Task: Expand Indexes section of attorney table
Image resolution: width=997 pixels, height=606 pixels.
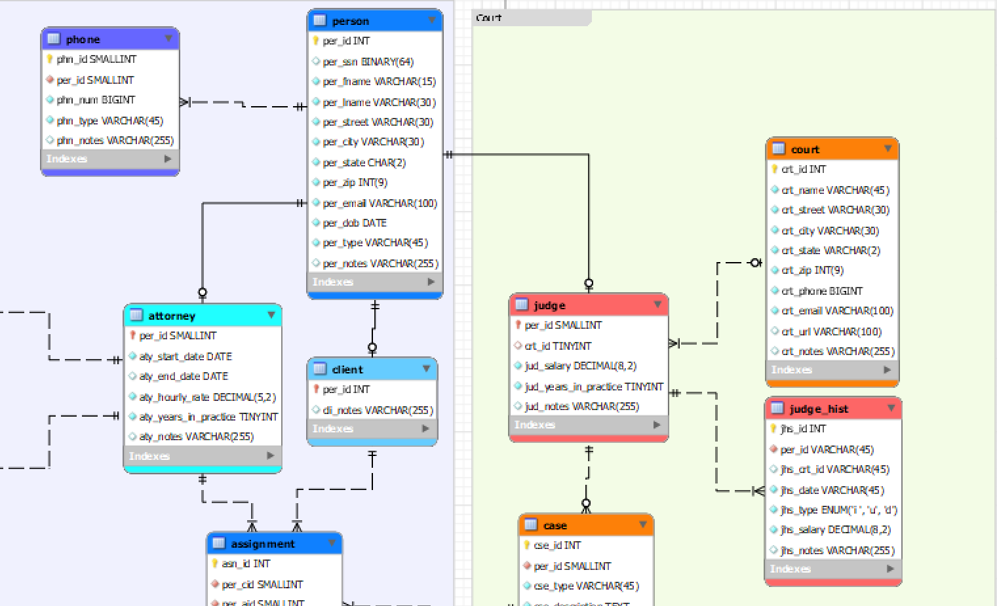Action: point(270,456)
